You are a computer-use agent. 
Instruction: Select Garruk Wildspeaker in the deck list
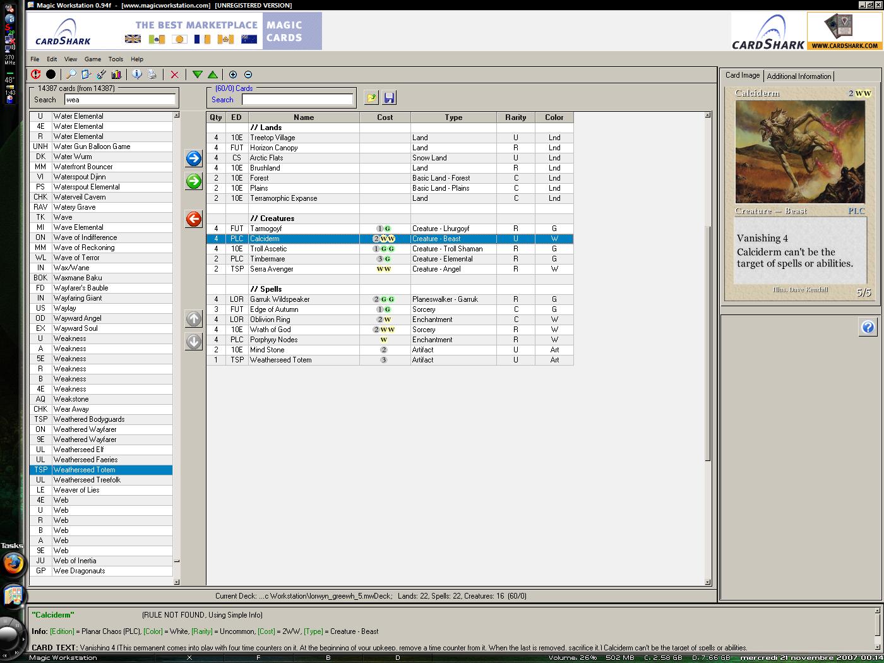390,299
